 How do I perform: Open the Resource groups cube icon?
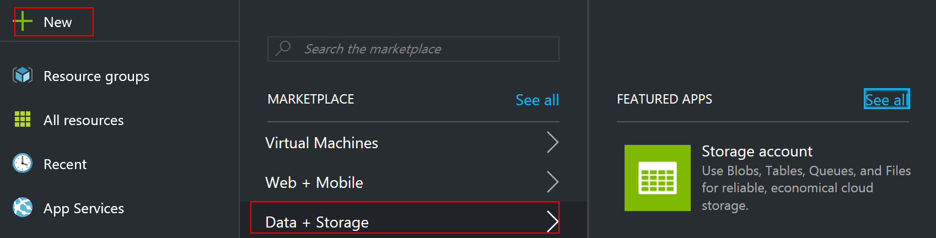pyautogui.click(x=23, y=75)
